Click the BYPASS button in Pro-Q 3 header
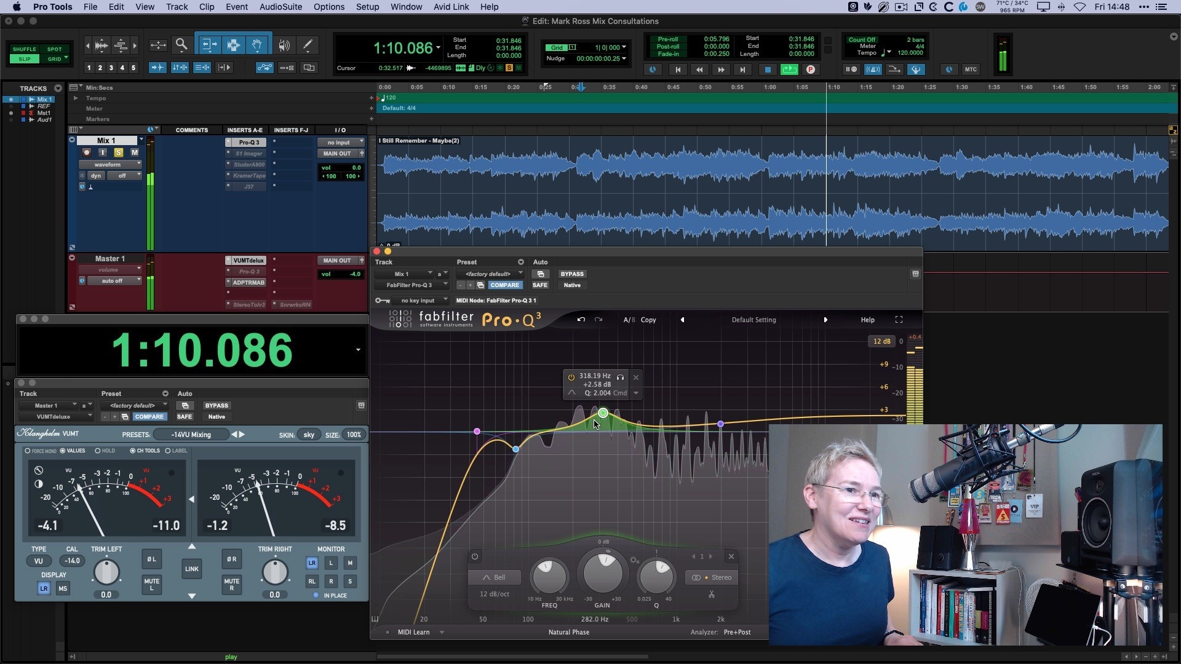The height and width of the screenshot is (664, 1181). point(572,274)
